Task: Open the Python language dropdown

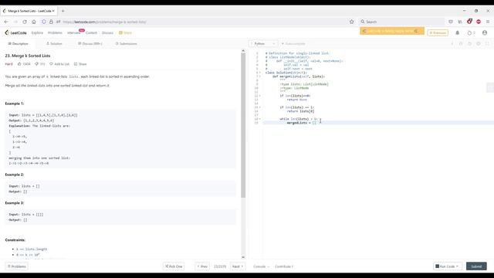Action: 263,43
